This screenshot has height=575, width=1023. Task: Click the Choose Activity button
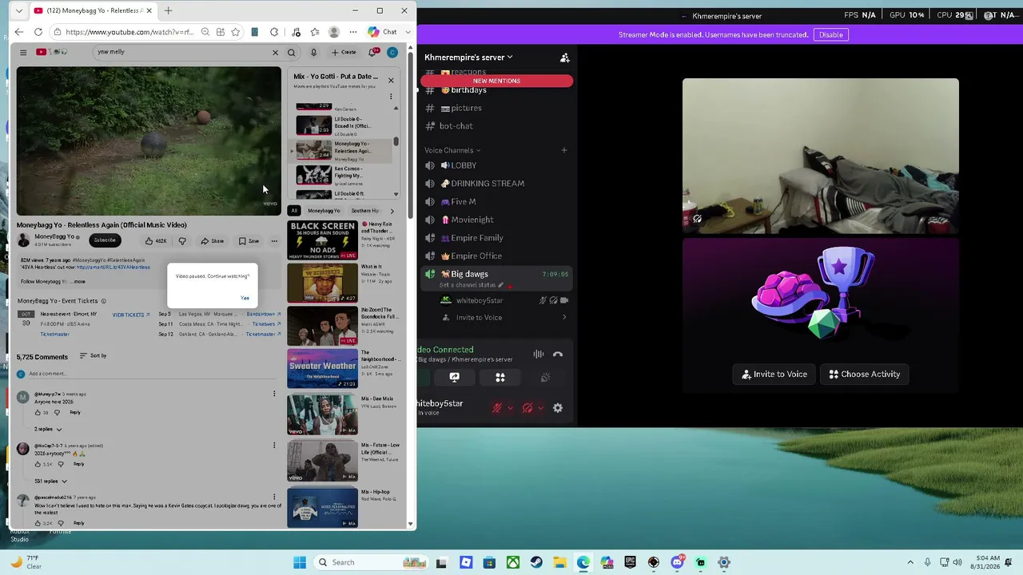[865, 374]
